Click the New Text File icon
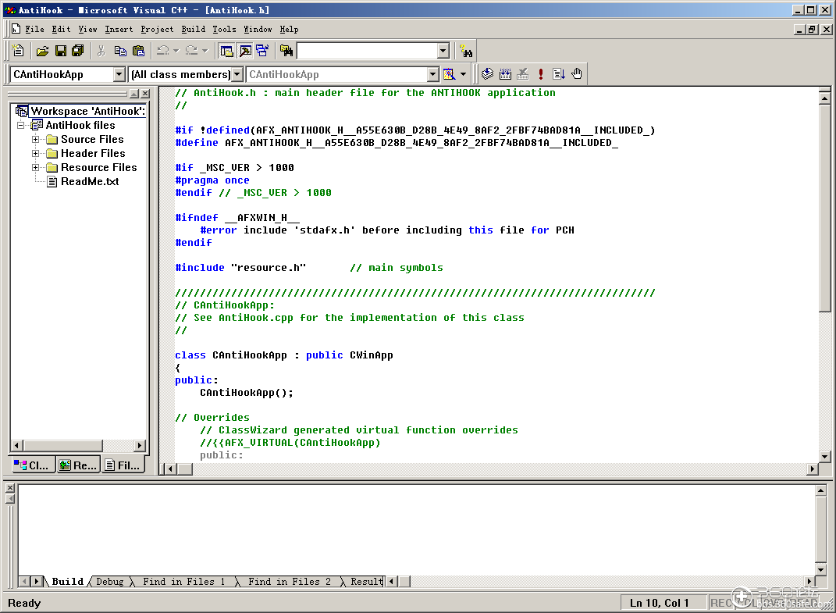 (19, 51)
